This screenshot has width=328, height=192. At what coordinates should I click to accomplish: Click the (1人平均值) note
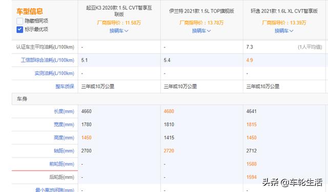(310, 47)
